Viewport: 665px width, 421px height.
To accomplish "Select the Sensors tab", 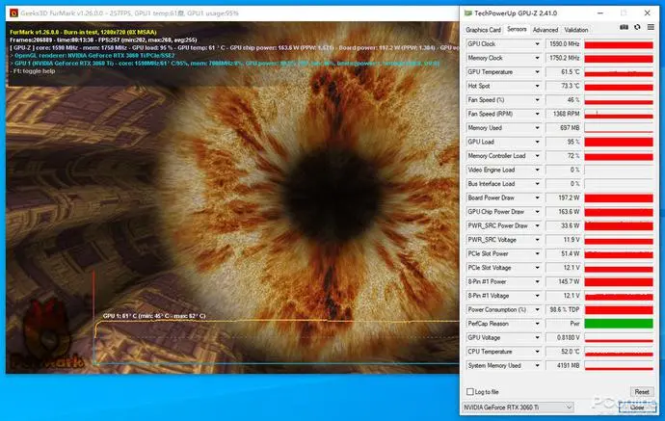I will click(517, 29).
